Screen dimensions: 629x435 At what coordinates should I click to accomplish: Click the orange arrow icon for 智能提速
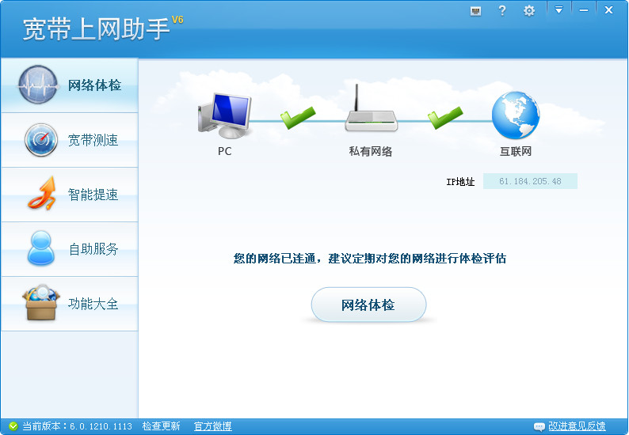click(x=42, y=194)
